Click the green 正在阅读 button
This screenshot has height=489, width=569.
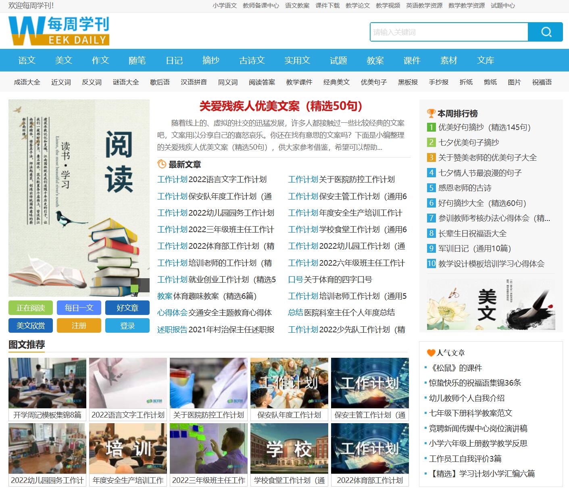pos(30,308)
